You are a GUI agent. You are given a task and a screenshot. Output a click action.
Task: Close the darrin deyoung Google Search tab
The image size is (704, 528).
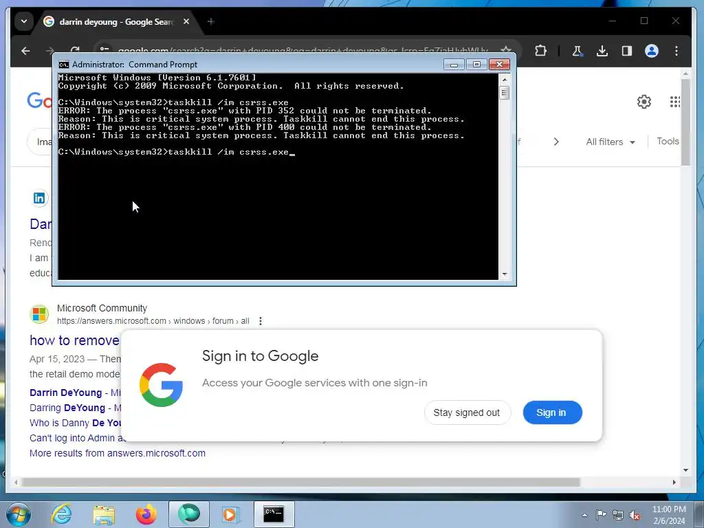click(186, 21)
